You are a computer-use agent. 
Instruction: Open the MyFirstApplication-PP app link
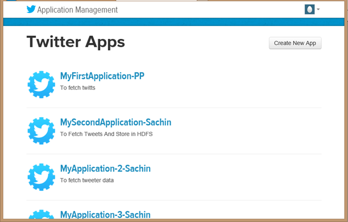(x=102, y=76)
